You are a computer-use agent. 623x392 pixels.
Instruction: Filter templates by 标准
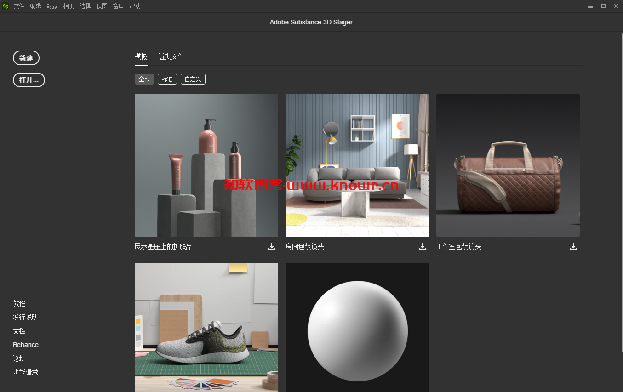[167, 79]
